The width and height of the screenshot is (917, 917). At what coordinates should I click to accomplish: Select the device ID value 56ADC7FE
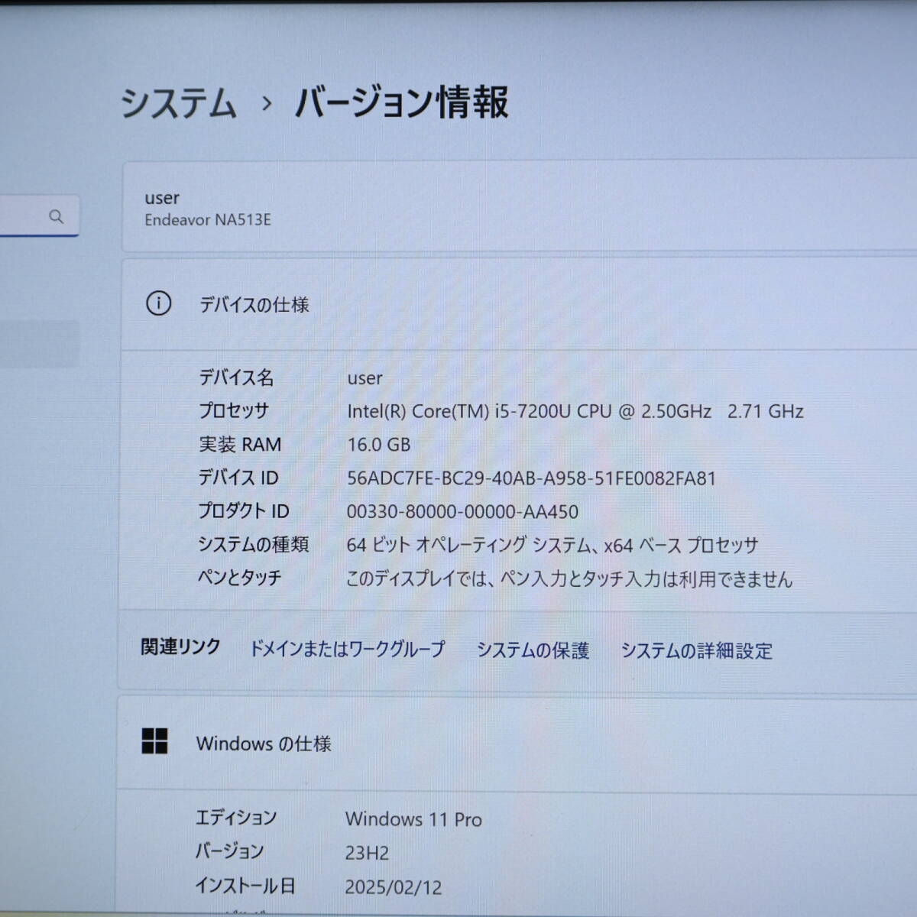(x=531, y=478)
